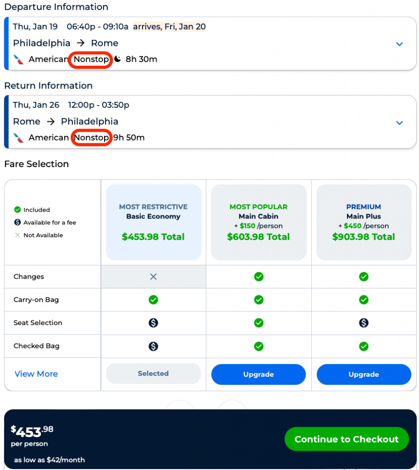This screenshot has width=419, height=470.
Task: Click the Selected Basic Economy button
Action: click(154, 374)
